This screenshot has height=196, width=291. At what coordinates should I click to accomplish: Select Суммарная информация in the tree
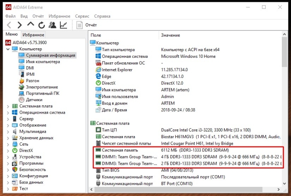pyautogui.click(x=50, y=55)
